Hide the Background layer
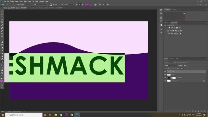 click(x=165, y=81)
